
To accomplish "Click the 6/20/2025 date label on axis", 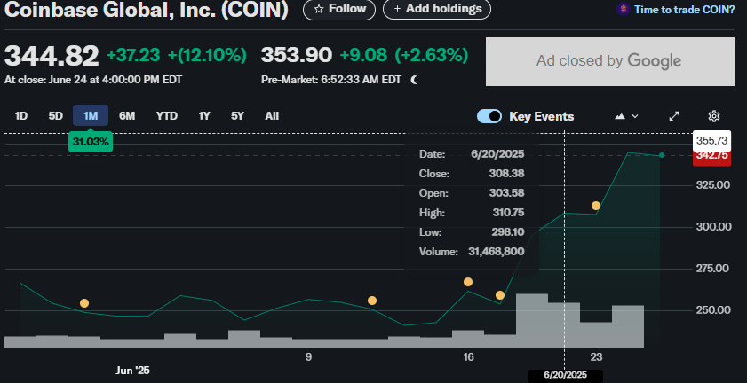I will [565, 375].
